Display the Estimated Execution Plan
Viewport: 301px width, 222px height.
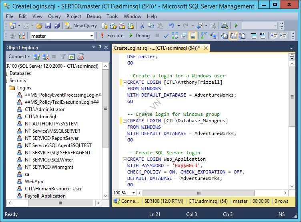[175, 36]
